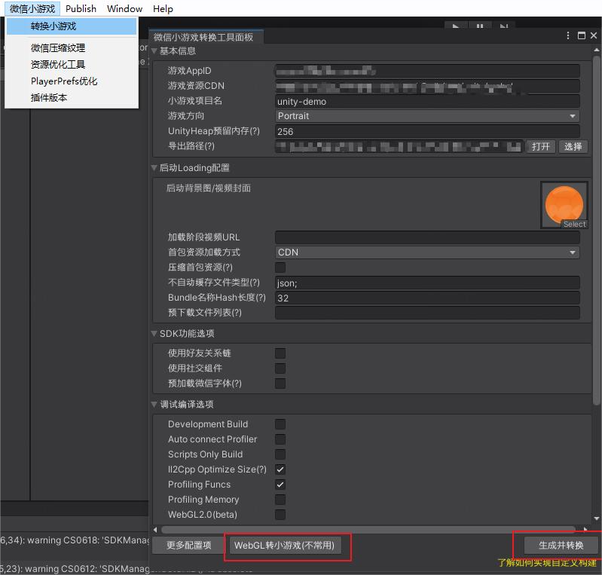
Task: Click the Unity Play button
Action: pyautogui.click(x=456, y=26)
